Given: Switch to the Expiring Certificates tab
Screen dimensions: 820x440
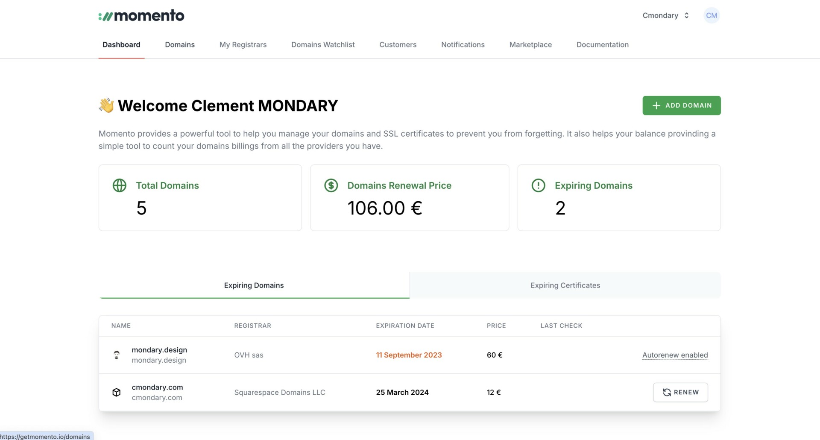Looking at the screenshot, I should click(x=565, y=285).
